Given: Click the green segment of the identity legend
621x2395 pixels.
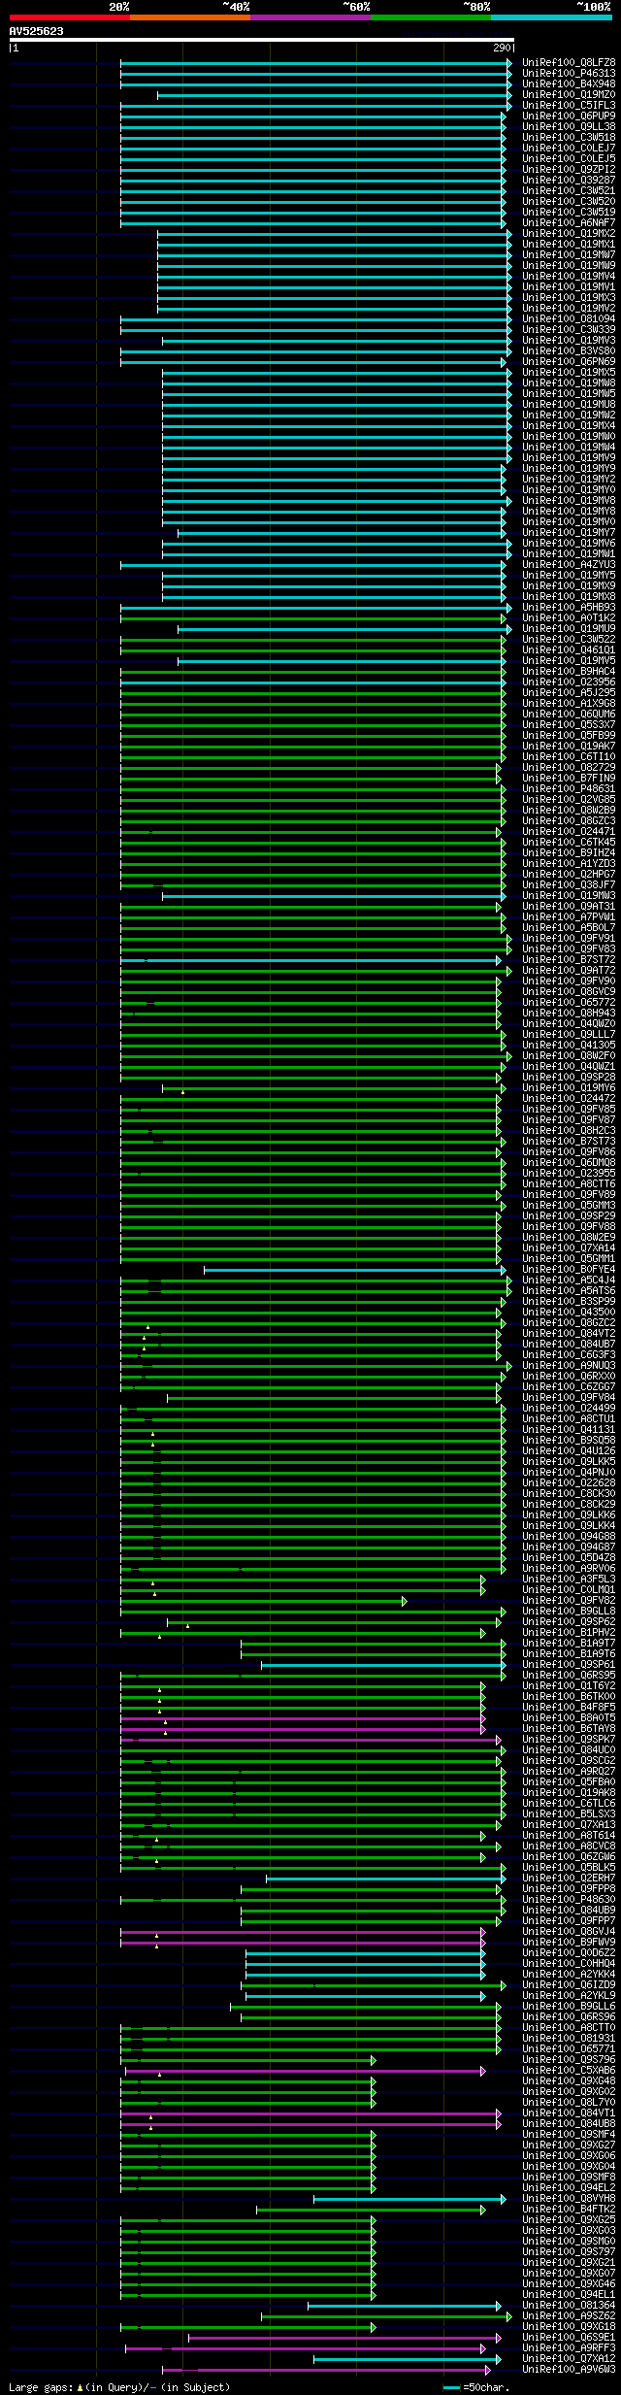Looking at the screenshot, I should (x=431, y=17).
